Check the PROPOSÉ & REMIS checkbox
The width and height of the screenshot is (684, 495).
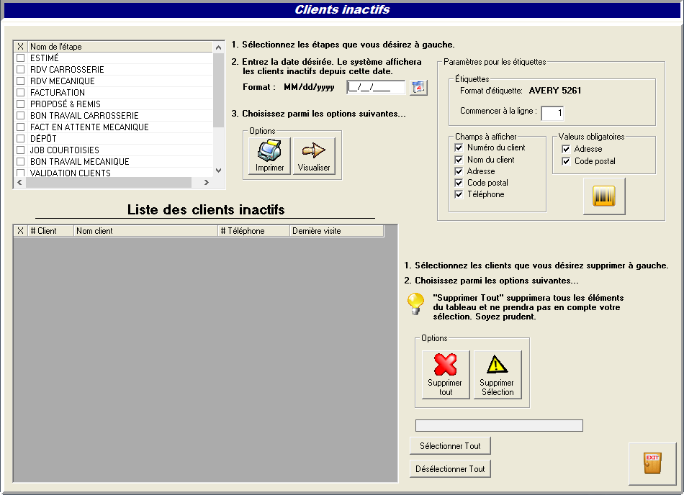coord(20,104)
